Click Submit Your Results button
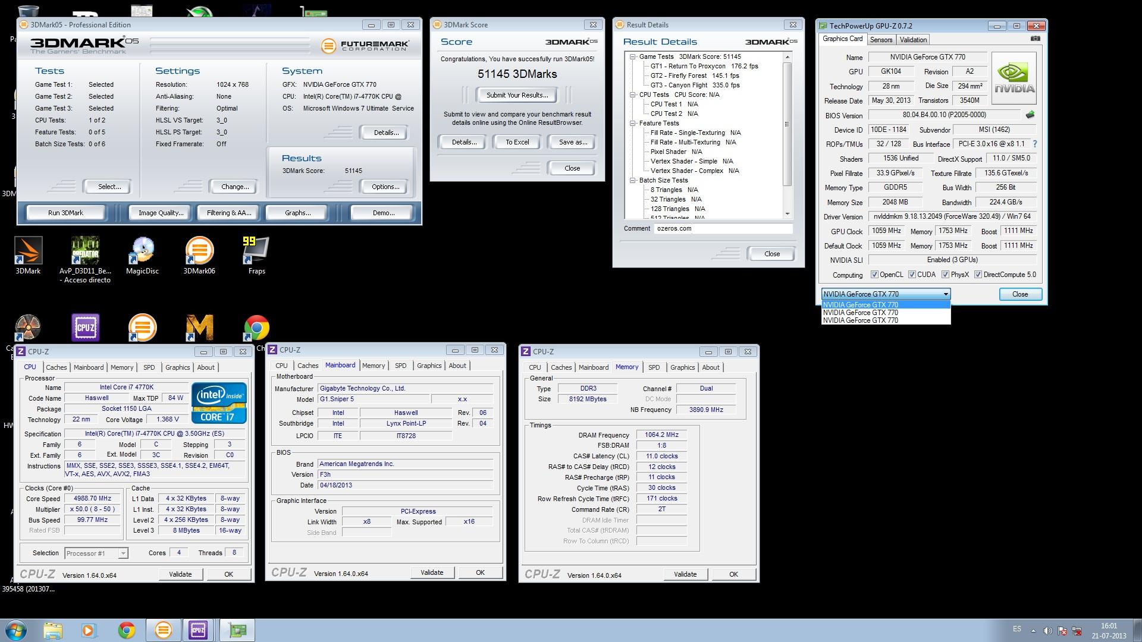1142x642 pixels. (x=517, y=95)
